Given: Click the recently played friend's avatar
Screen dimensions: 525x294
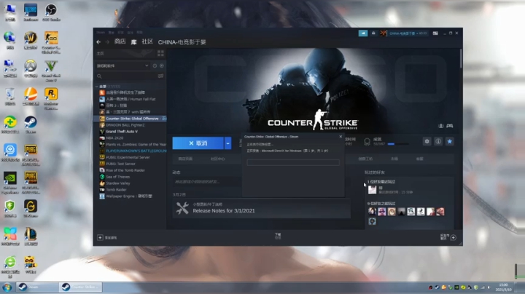Looking at the screenshot, I should 372,190.
